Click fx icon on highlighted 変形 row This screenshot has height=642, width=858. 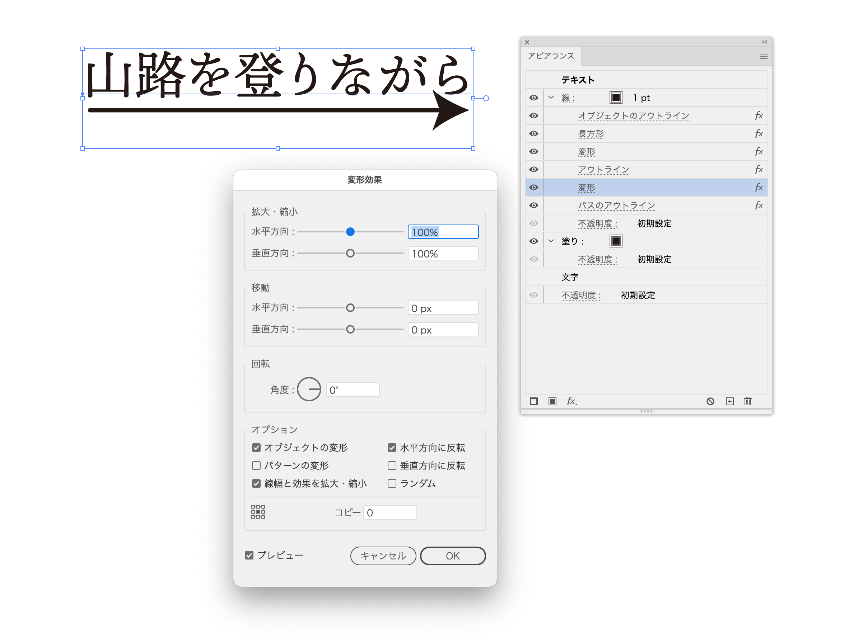[x=759, y=187]
